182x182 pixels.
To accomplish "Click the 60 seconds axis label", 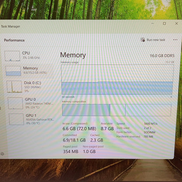I will tap(68, 97).
